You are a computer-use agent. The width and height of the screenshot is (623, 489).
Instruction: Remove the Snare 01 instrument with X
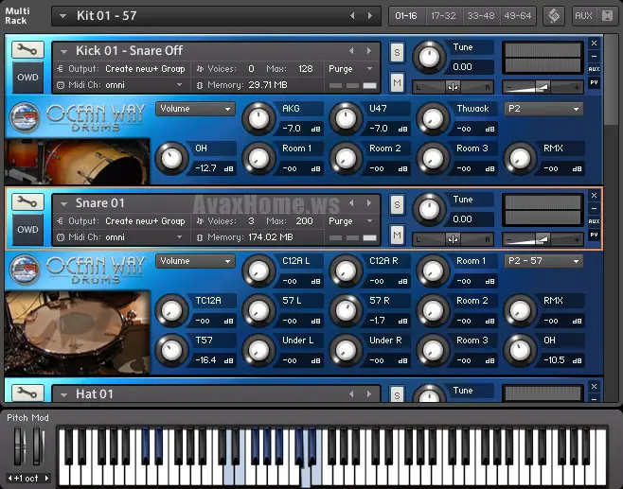click(x=594, y=195)
